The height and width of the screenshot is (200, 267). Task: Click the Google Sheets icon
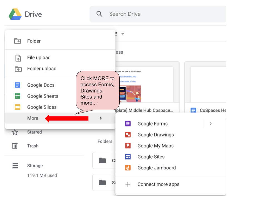pos(18,96)
